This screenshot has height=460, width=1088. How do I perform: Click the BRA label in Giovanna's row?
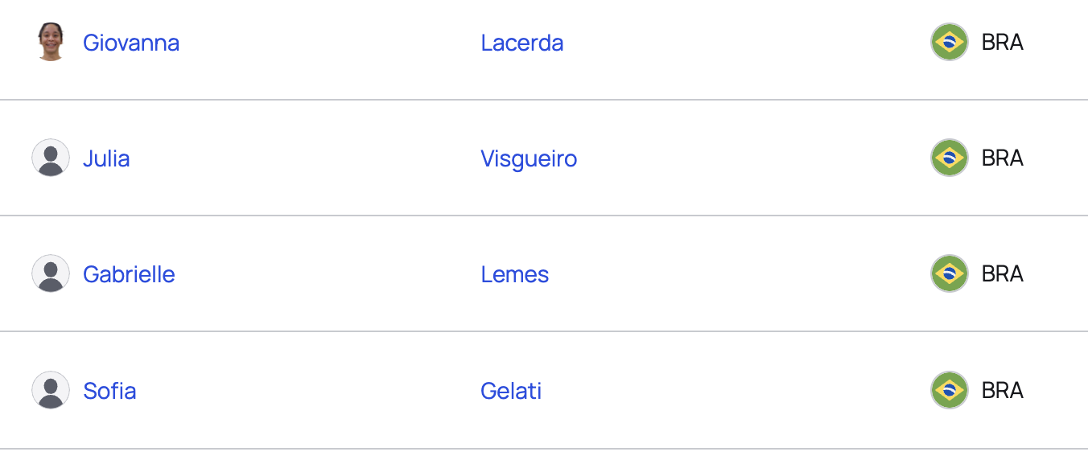pyautogui.click(x=1003, y=42)
